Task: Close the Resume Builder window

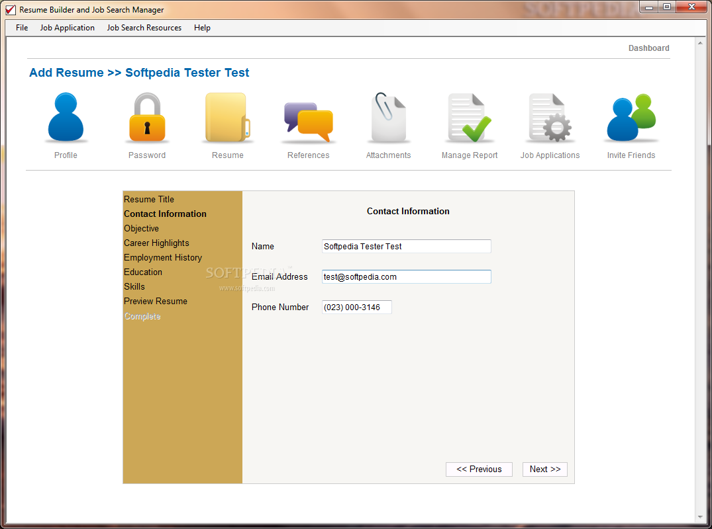Action: (691, 7)
